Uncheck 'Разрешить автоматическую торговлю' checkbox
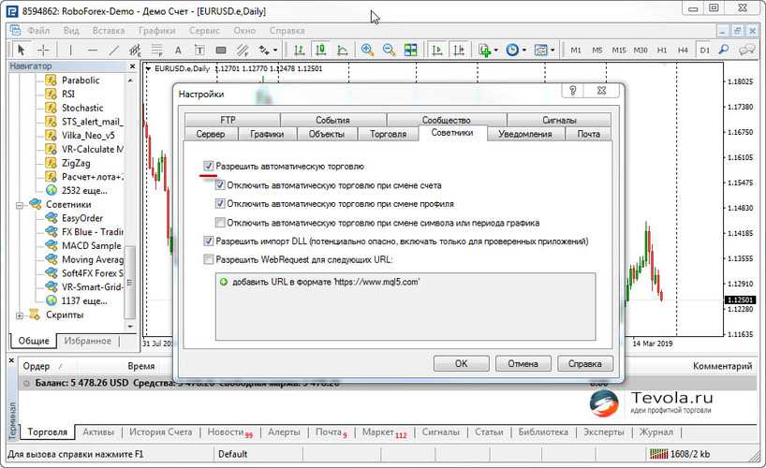This screenshot has width=766, height=468. pos(208,166)
